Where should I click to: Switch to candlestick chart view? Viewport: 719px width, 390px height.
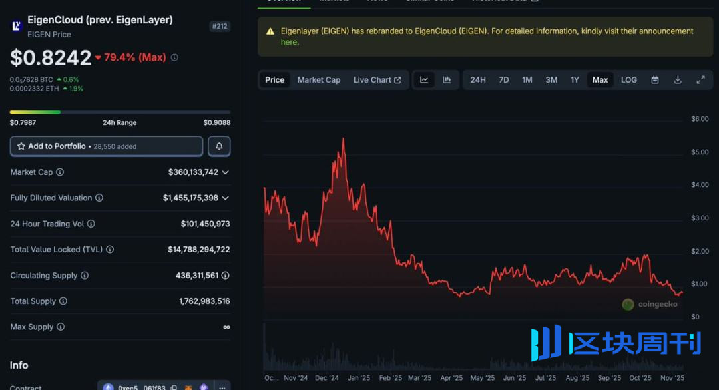(447, 80)
